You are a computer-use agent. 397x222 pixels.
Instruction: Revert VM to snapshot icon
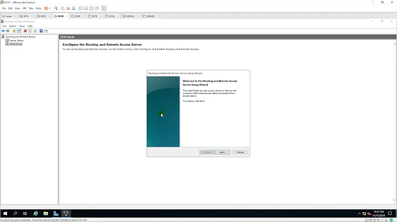(68, 8)
